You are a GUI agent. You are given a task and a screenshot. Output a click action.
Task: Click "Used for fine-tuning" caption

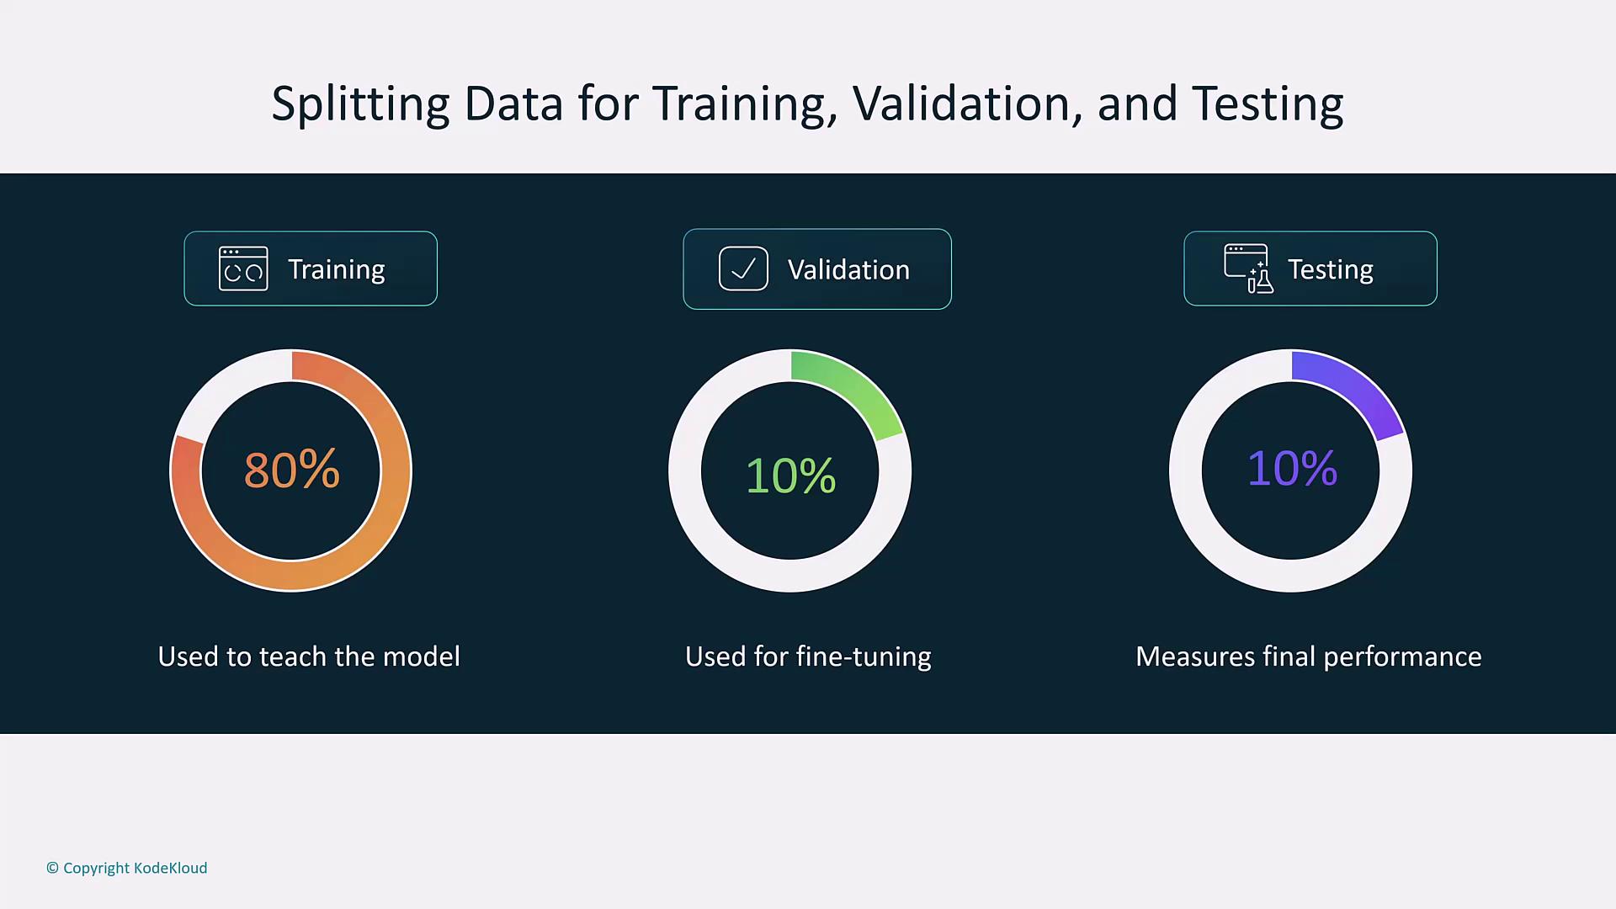click(808, 656)
